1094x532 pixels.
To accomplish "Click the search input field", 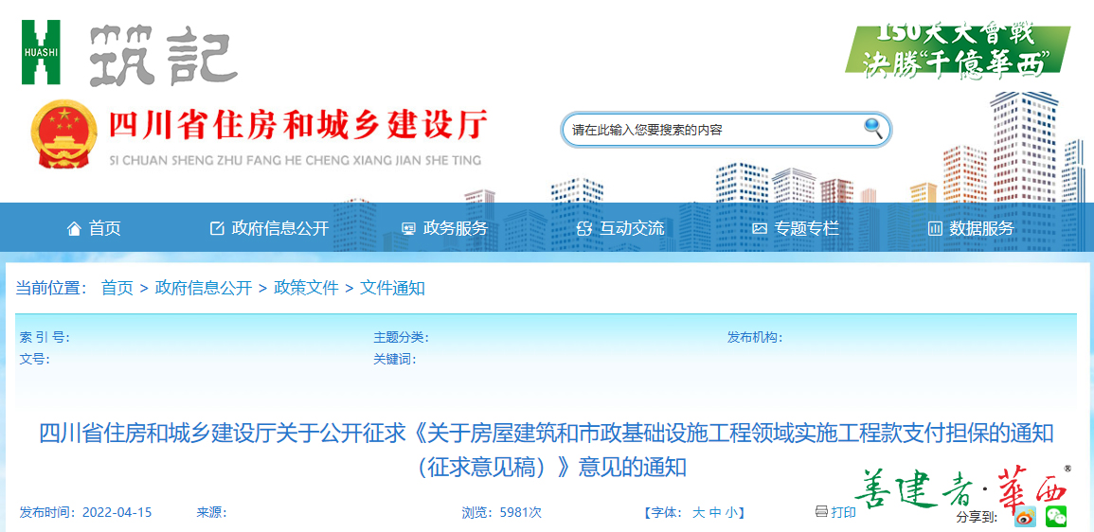I will coord(710,130).
